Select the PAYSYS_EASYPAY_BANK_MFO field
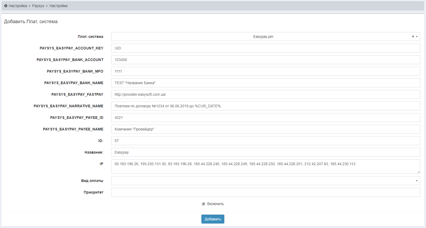Screen dimensions: 426x228 click(x=265, y=71)
